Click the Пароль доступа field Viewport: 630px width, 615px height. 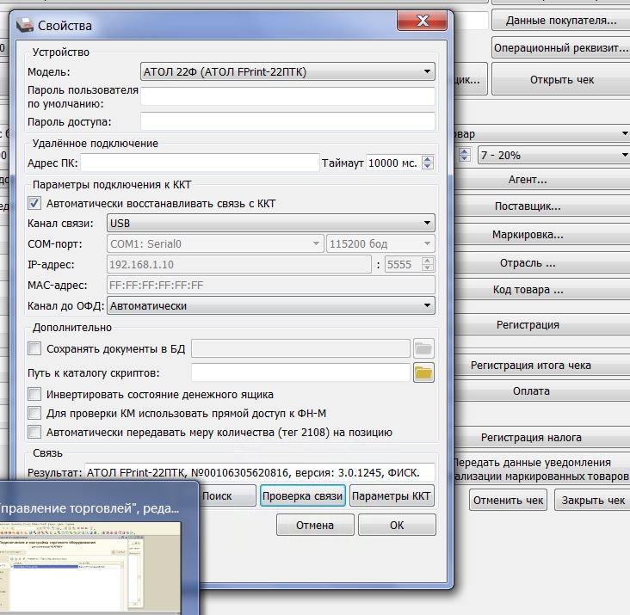tap(287, 121)
